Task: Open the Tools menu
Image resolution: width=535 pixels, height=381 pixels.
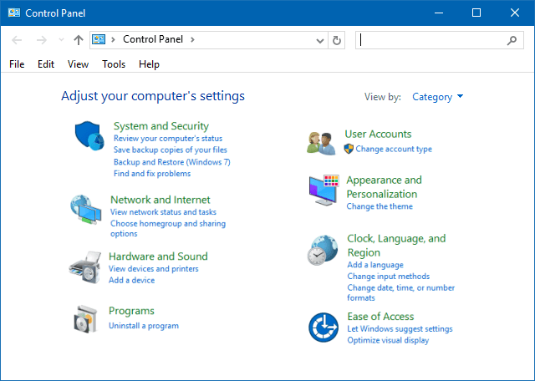Action: point(114,64)
